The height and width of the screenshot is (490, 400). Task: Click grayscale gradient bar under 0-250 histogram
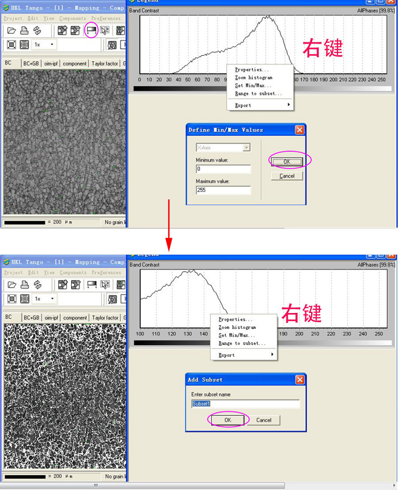tap(262, 89)
